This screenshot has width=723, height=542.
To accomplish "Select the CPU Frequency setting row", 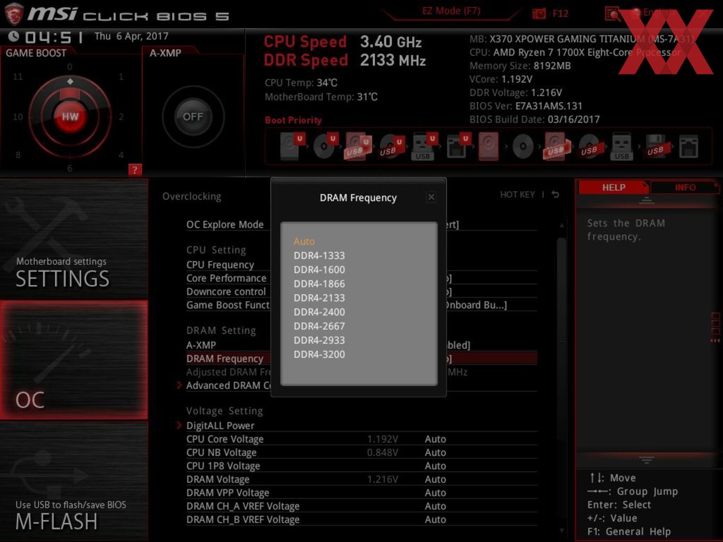I will 220,265.
